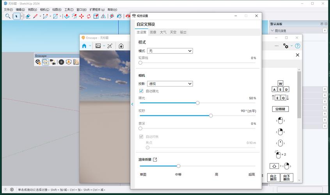This screenshot has width=330, height=195.
Task: Adjust the 曝光 exposure slider handle
Action: point(197,103)
